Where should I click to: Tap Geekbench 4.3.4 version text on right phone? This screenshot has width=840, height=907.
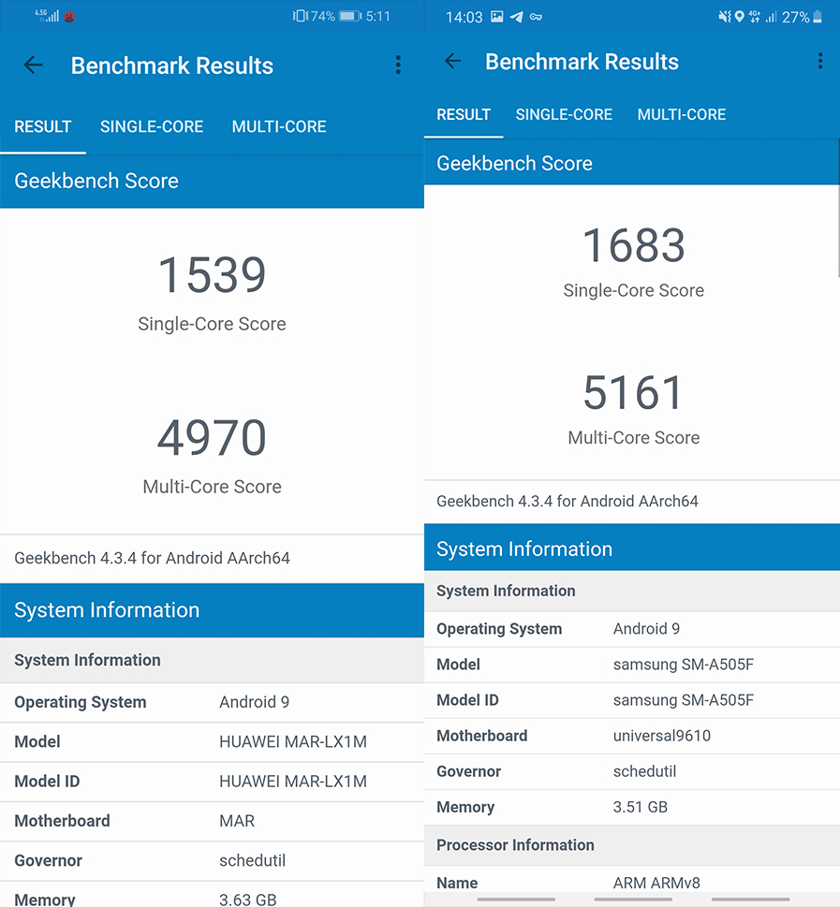point(567,501)
